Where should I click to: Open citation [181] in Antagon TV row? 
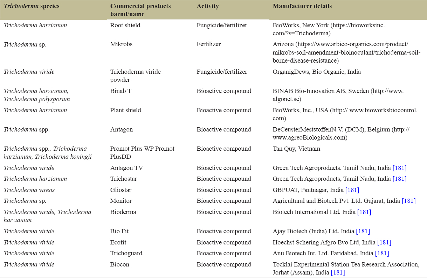[x=399, y=168]
